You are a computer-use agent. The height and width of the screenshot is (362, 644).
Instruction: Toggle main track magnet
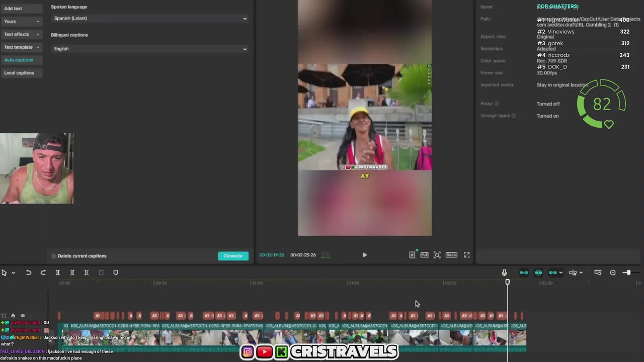pos(524,273)
